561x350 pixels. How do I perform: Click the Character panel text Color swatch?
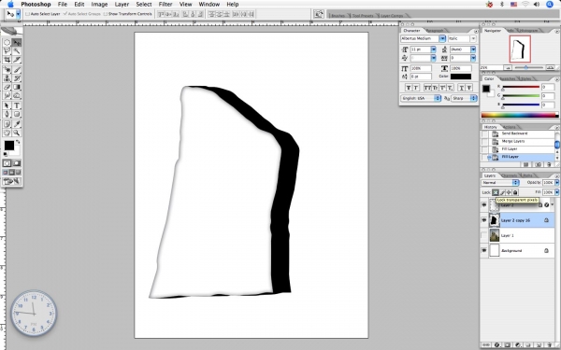[461, 77]
